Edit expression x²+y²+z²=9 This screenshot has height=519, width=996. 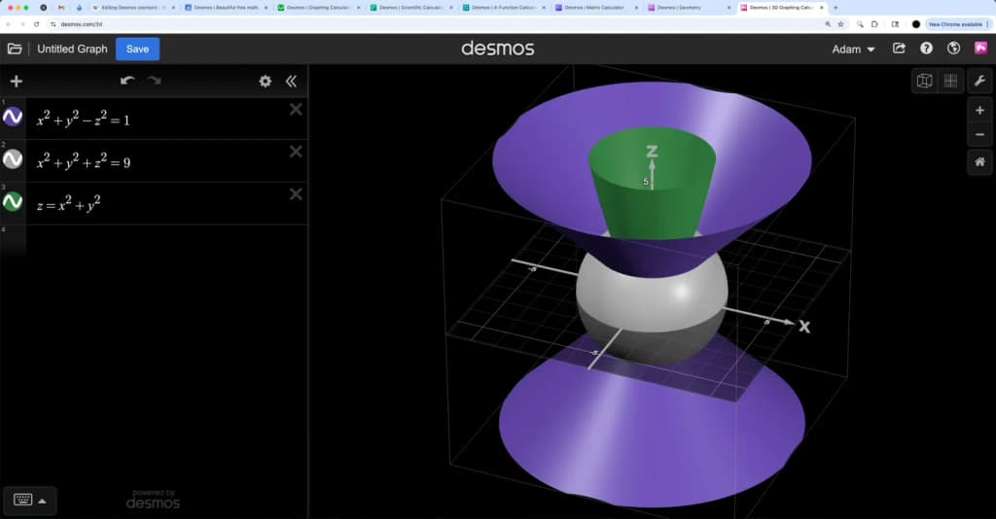point(84,161)
